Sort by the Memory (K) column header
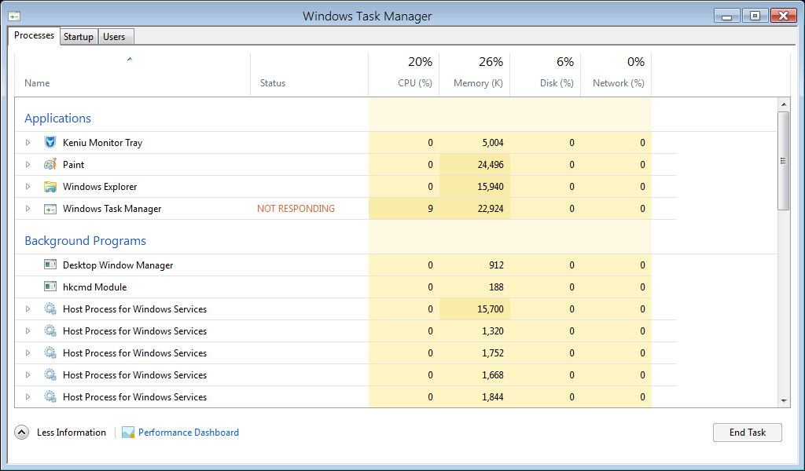The height and width of the screenshot is (471, 805). (x=474, y=75)
